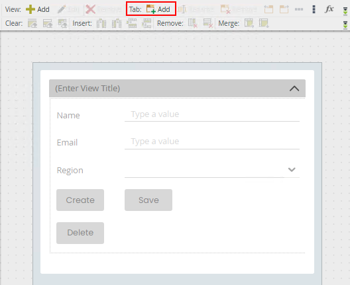Click View Add button
Image resolution: width=350 pixels, height=285 pixels.
38,9
